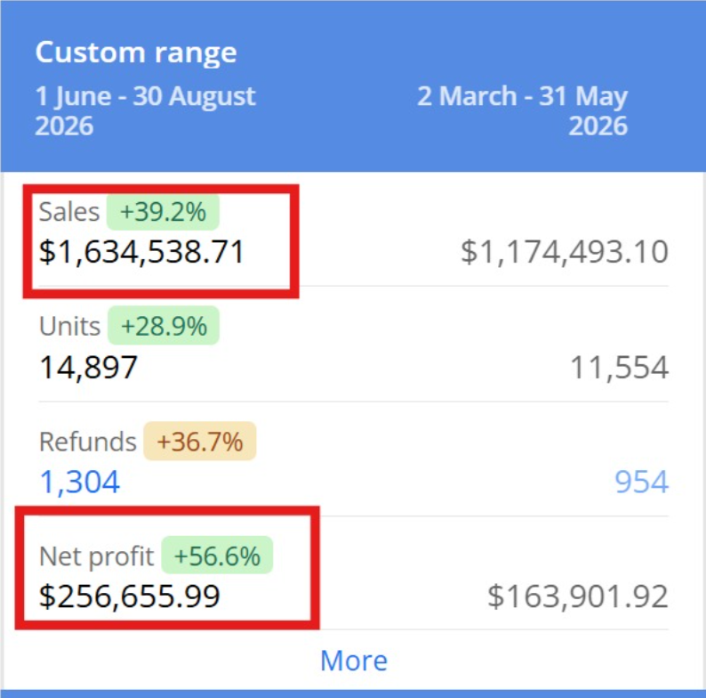Open the 2 March - 31 May 2026 comparison range

coord(522,110)
